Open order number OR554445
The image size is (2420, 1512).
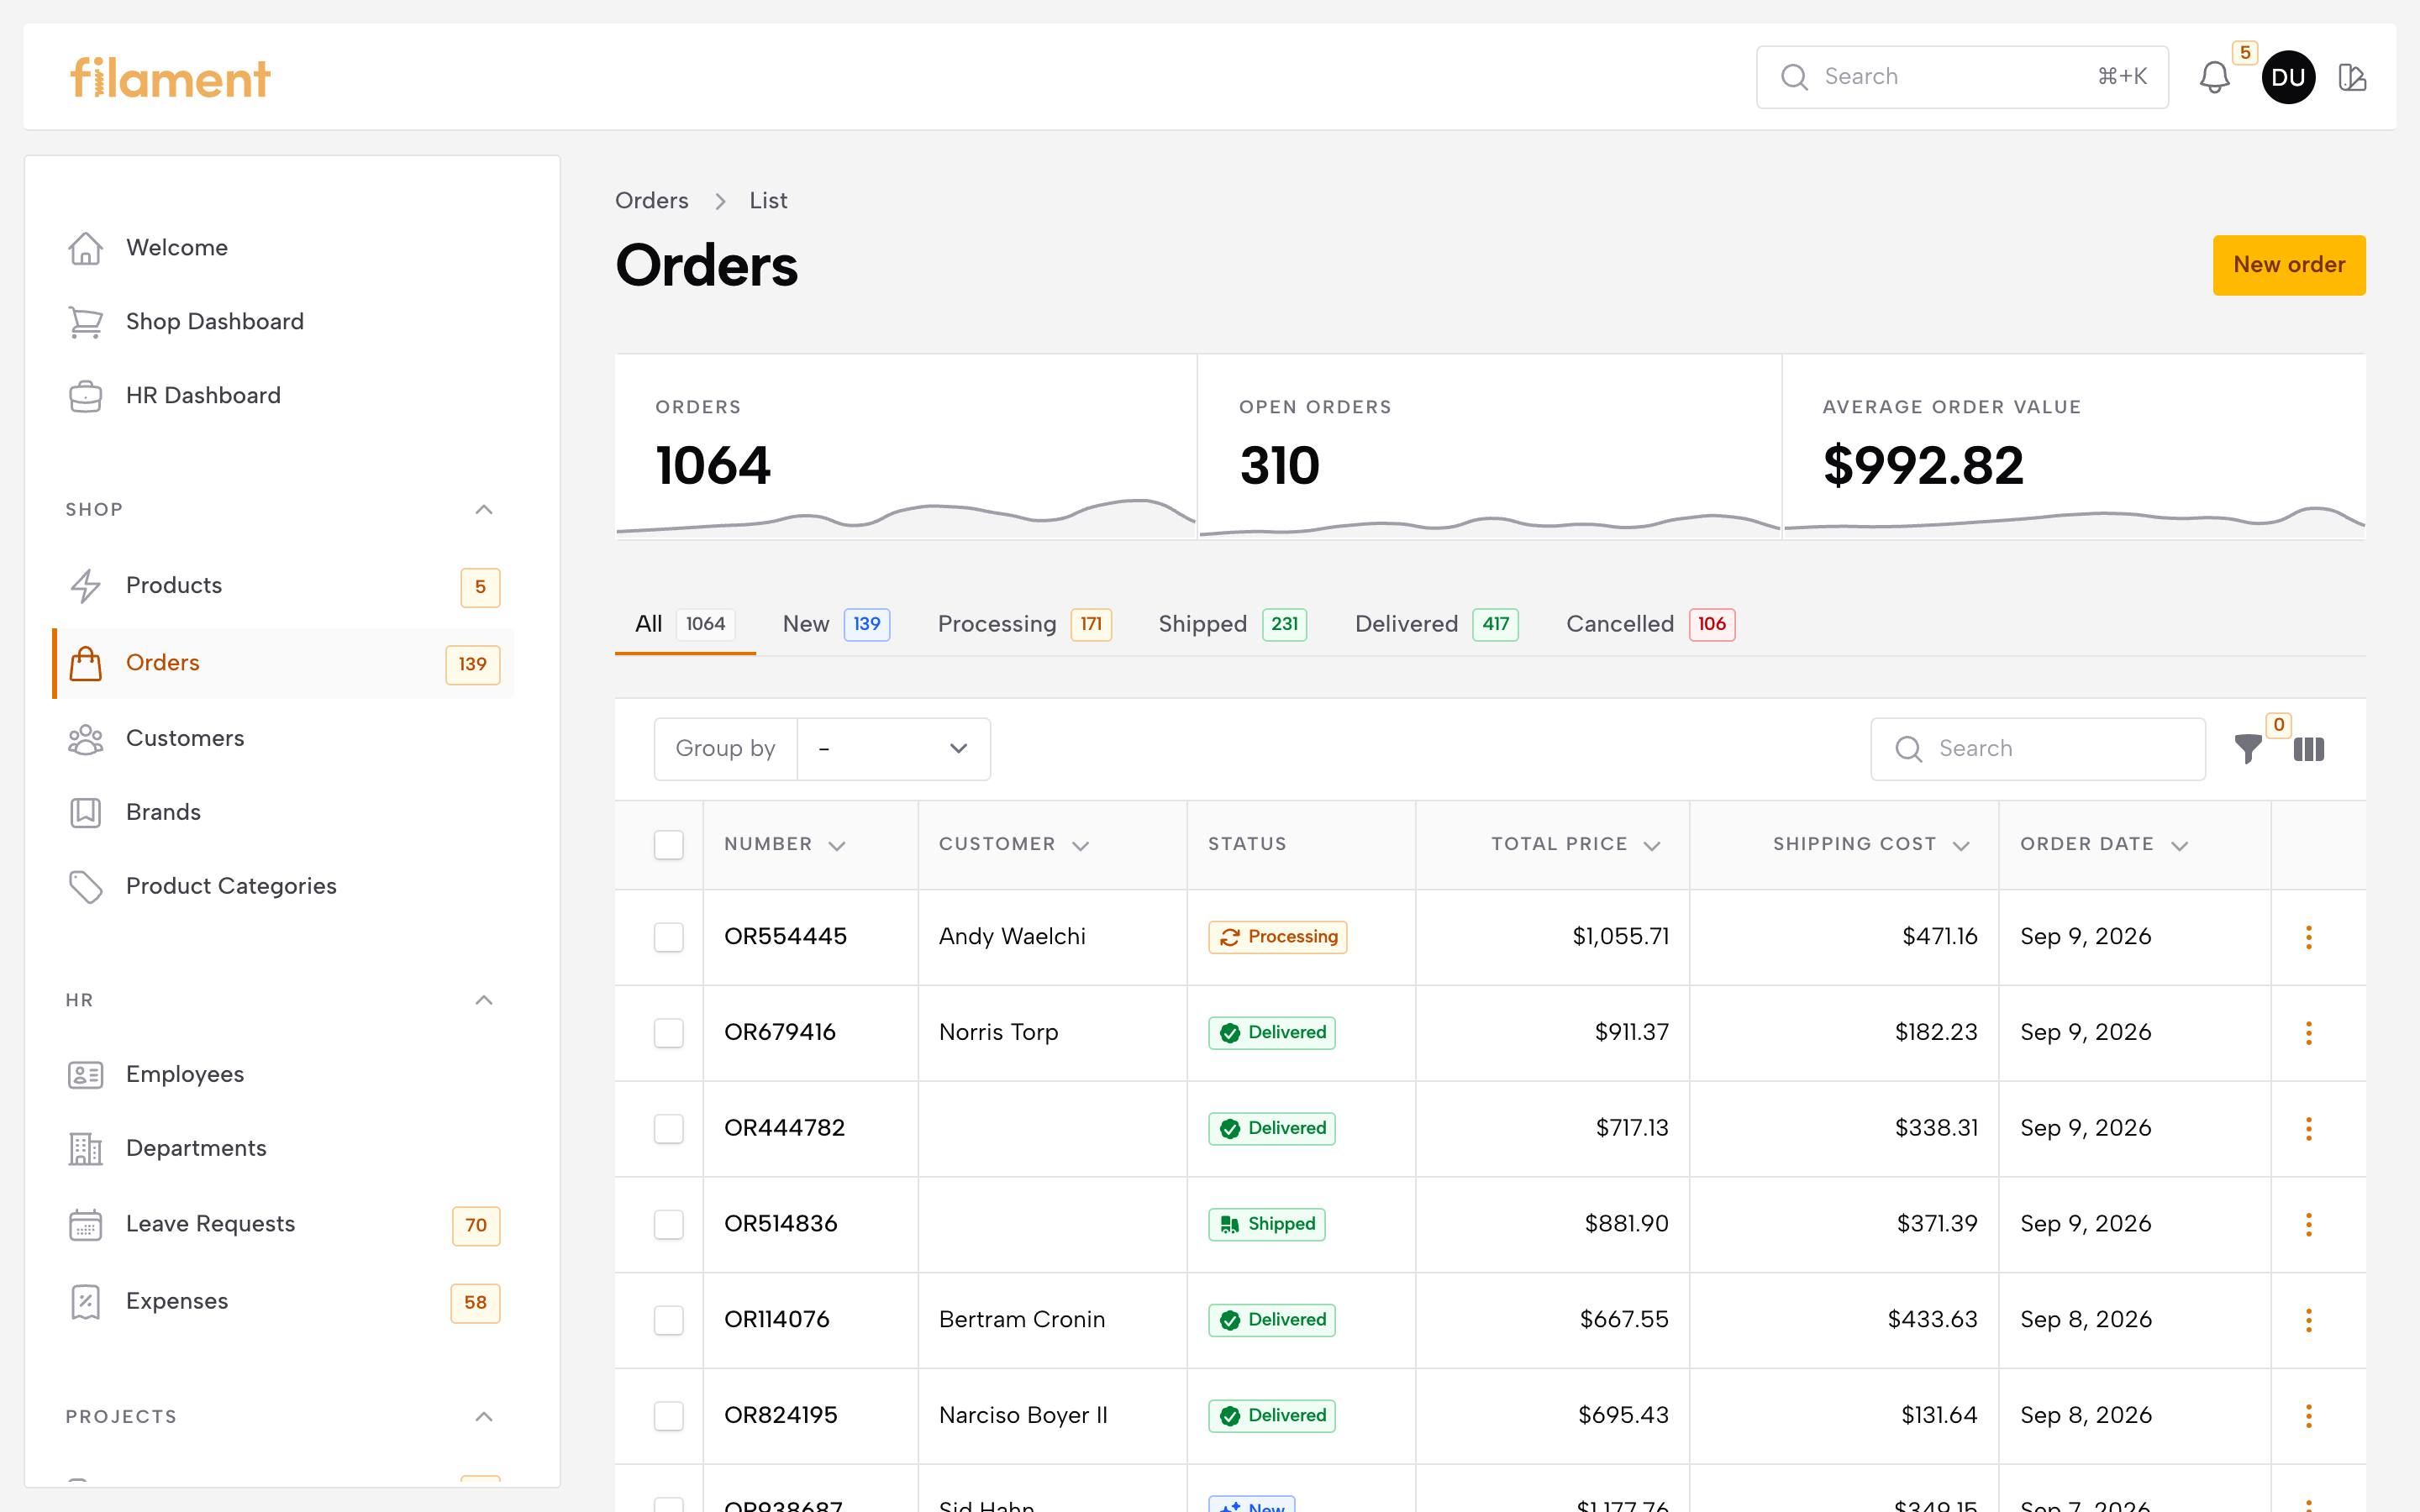(785, 937)
